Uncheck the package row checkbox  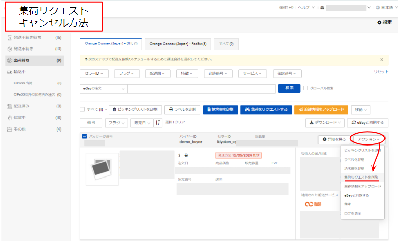pos(85,137)
